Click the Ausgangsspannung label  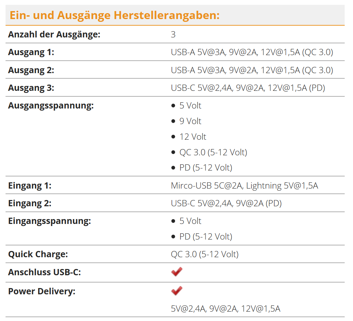(x=51, y=106)
